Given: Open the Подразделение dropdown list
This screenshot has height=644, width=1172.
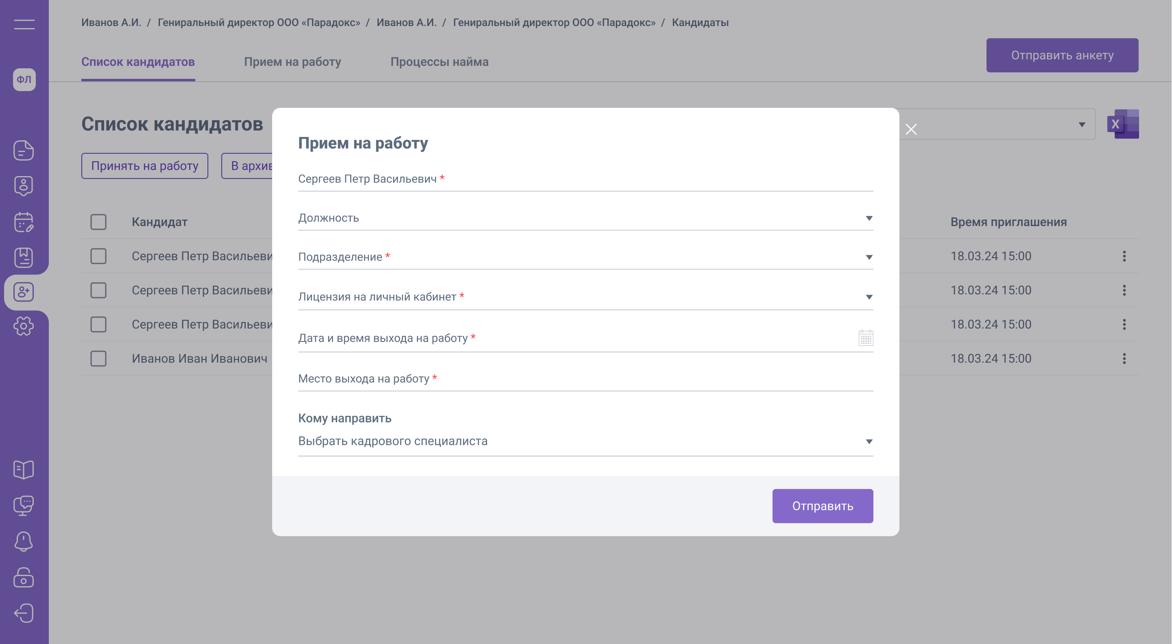Looking at the screenshot, I should (x=585, y=257).
